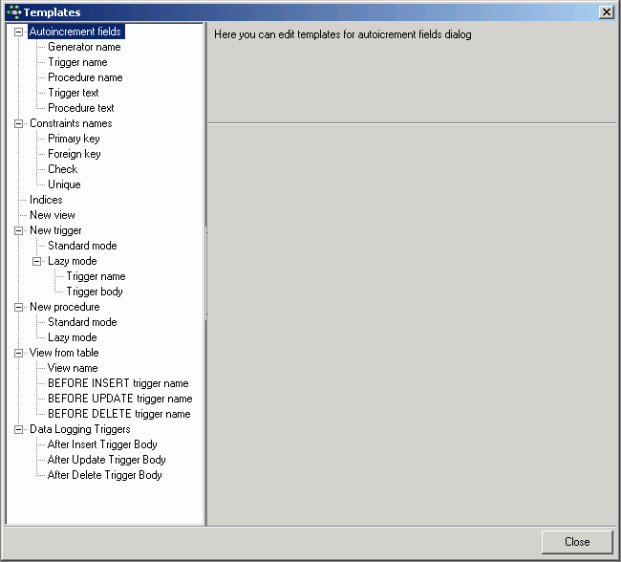Select the New procedure node
Screen dimensions: 621x562
coord(65,307)
